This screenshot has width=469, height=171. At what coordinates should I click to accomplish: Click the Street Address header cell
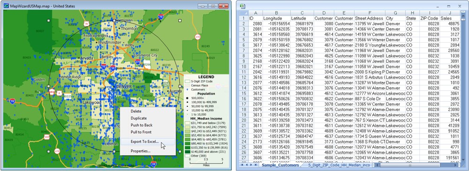pos(370,18)
